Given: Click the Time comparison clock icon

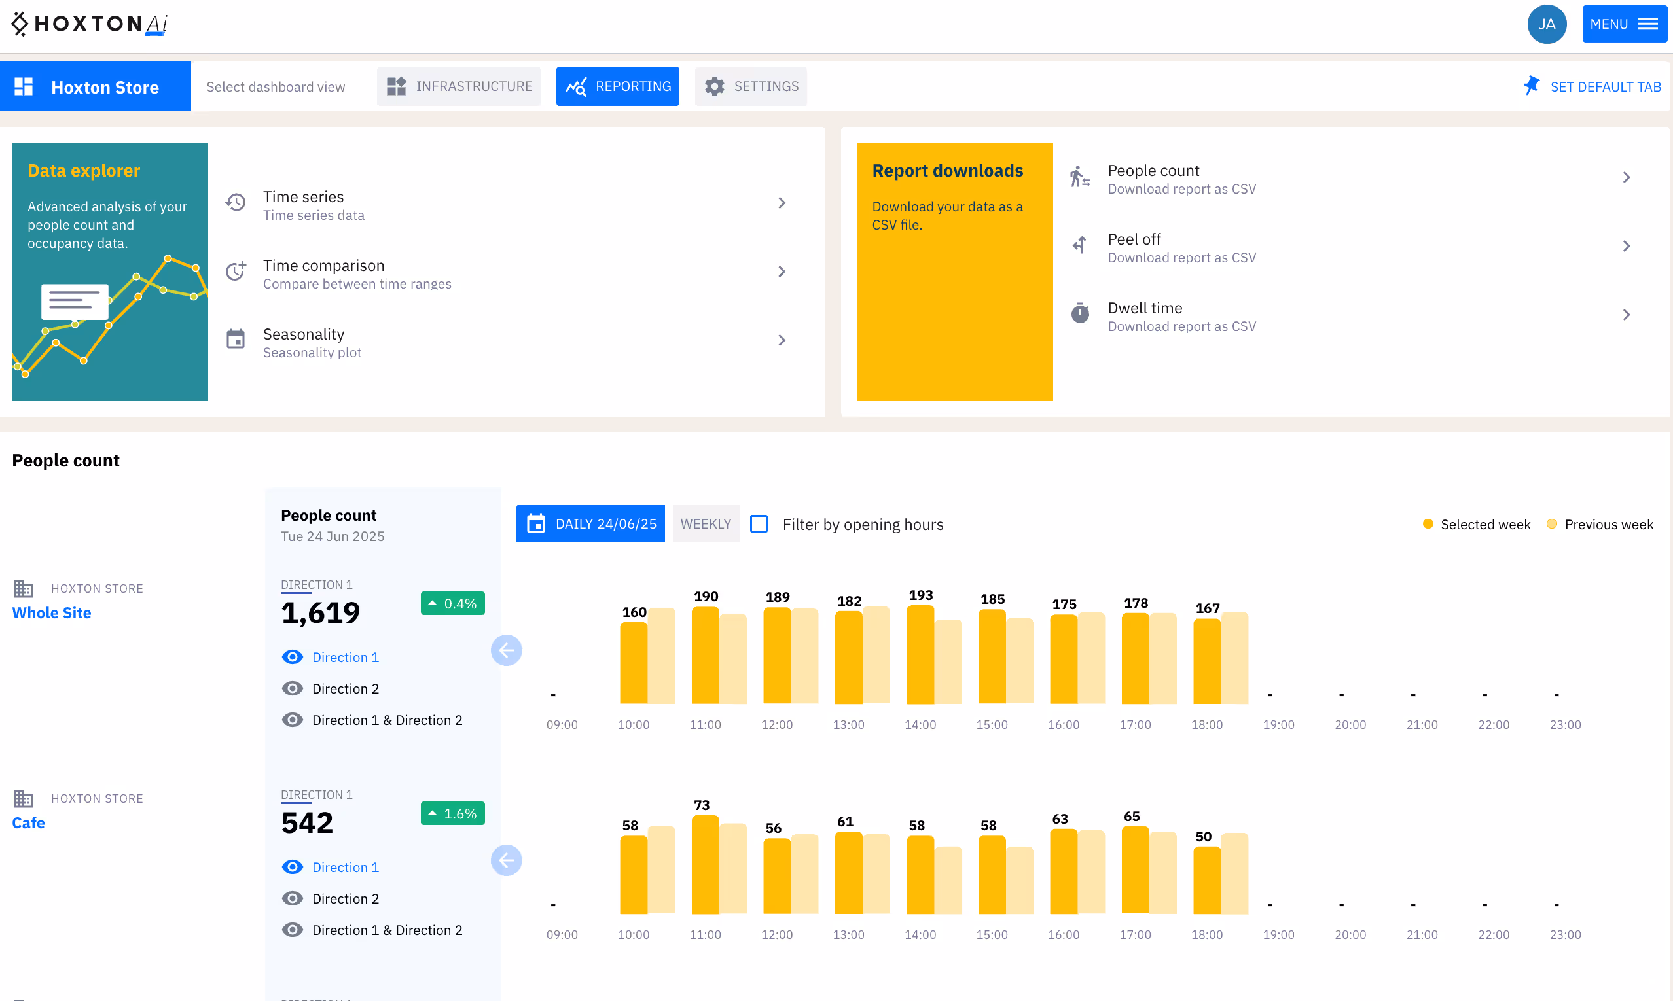Looking at the screenshot, I should pos(236,271).
